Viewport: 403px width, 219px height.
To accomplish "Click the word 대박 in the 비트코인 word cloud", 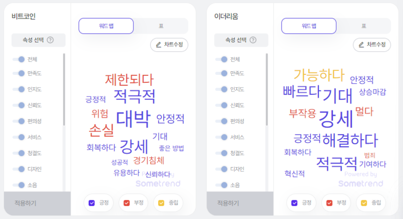I will pyautogui.click(x=133, y=119).
